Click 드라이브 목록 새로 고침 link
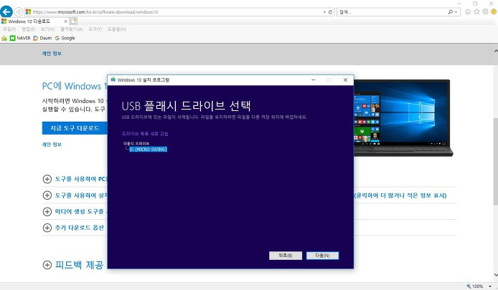Viewport: 498px width, 290px height. 145,134
